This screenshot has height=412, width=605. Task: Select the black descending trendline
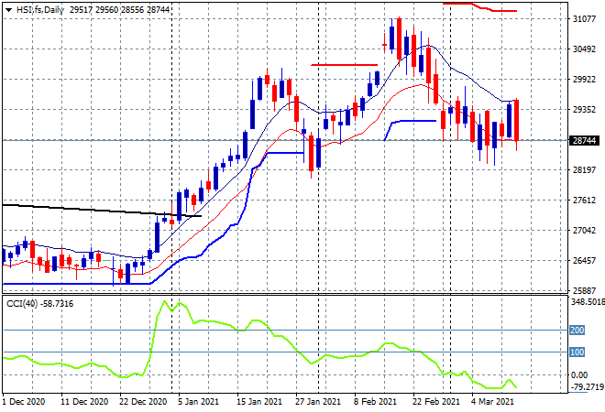pyautogui.click(x=101, y=211)
